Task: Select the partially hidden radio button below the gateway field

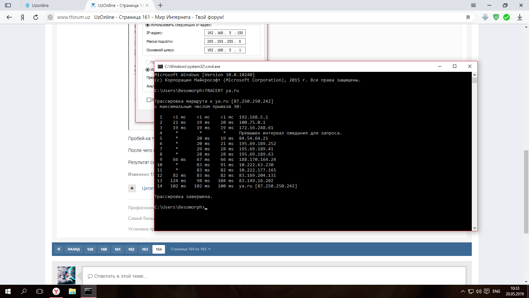Action: pos(148,62)
